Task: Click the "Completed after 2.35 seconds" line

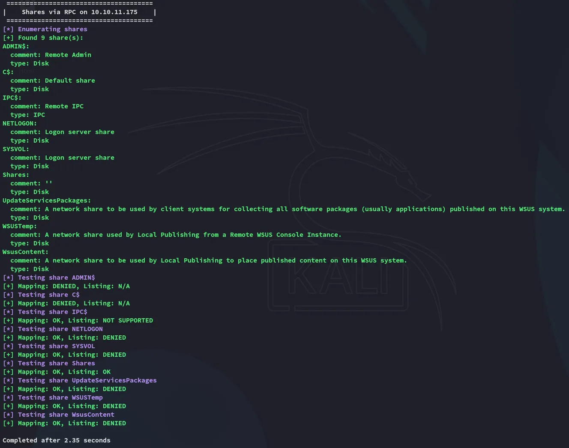Action: (x=57, y=440)
